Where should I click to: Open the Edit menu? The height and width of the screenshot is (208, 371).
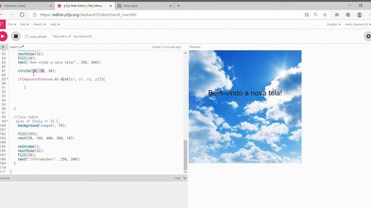(x=24, y=24)
